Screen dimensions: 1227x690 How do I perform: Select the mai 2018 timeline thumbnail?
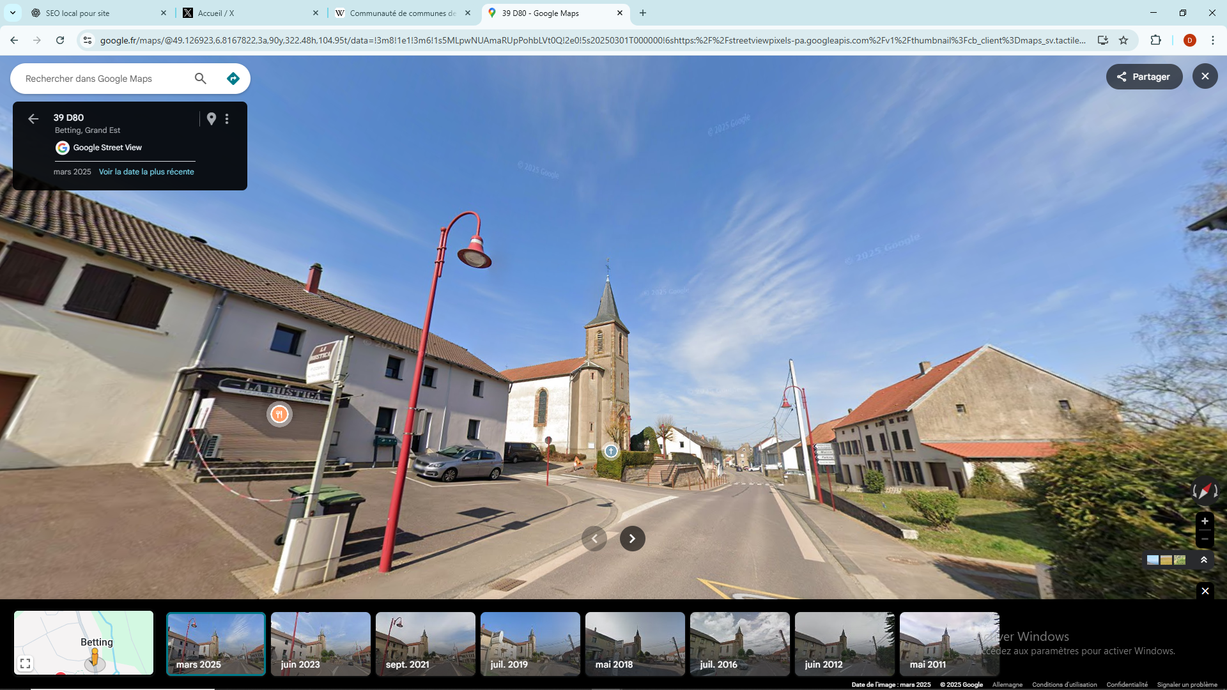click(x=635, y=643)
